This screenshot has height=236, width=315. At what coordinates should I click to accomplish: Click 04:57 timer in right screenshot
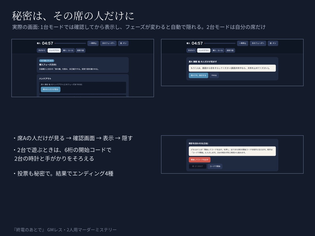[197, 43]
